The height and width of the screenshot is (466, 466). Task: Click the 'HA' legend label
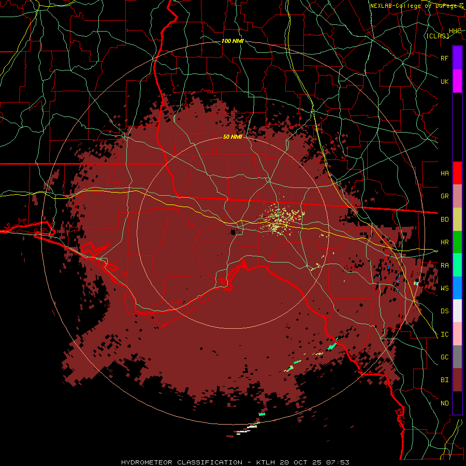pos(444,173)
